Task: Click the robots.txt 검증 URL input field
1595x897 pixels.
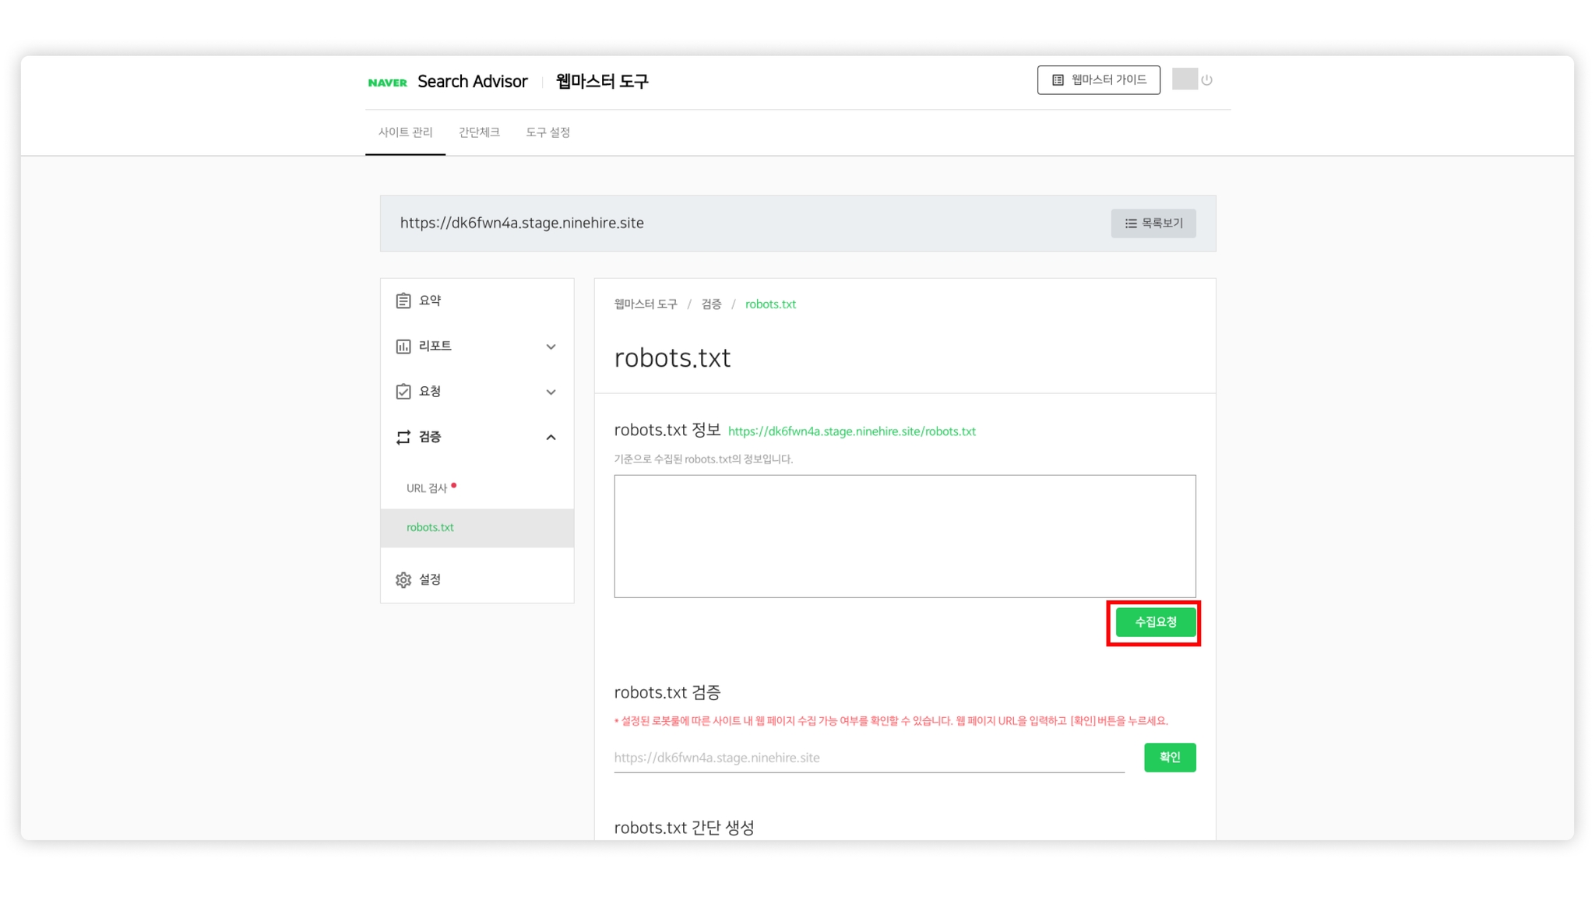Action: point(868,758)
